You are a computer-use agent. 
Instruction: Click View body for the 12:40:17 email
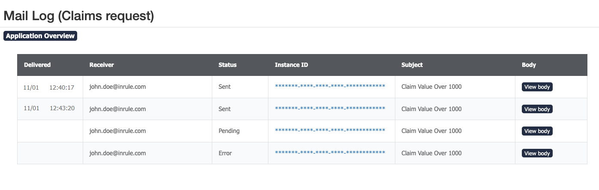537,87
